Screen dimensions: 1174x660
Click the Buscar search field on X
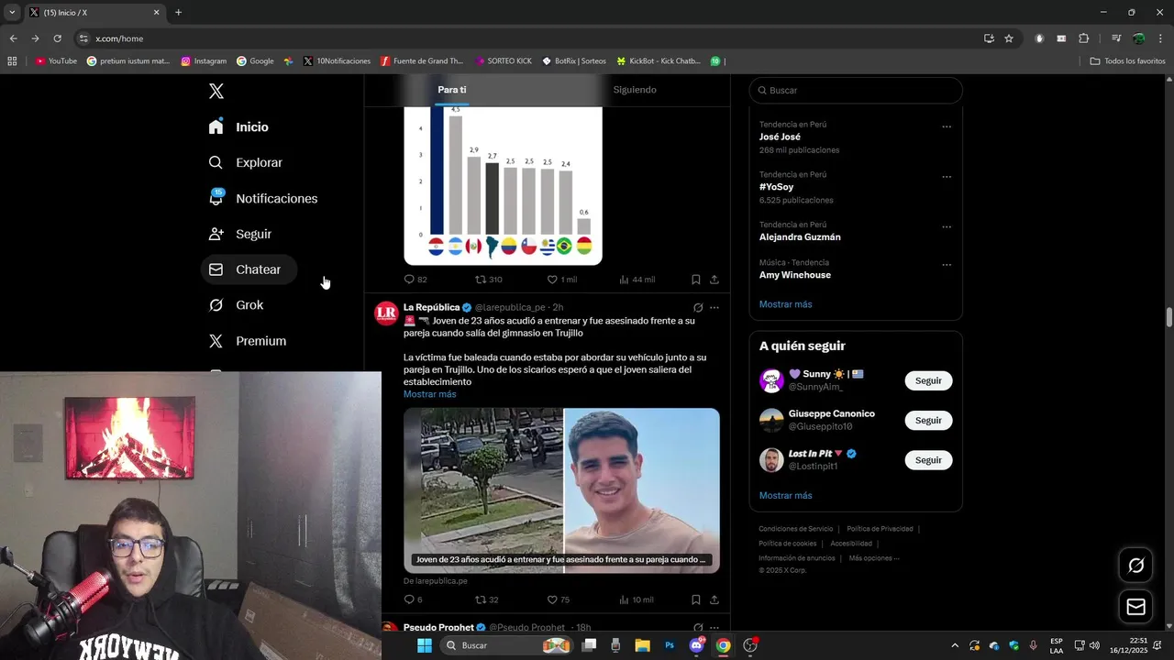point(856,90)
